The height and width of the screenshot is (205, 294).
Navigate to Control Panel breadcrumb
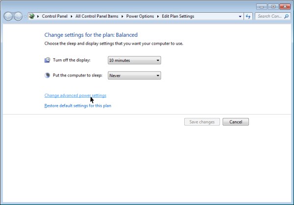[54, 16]
